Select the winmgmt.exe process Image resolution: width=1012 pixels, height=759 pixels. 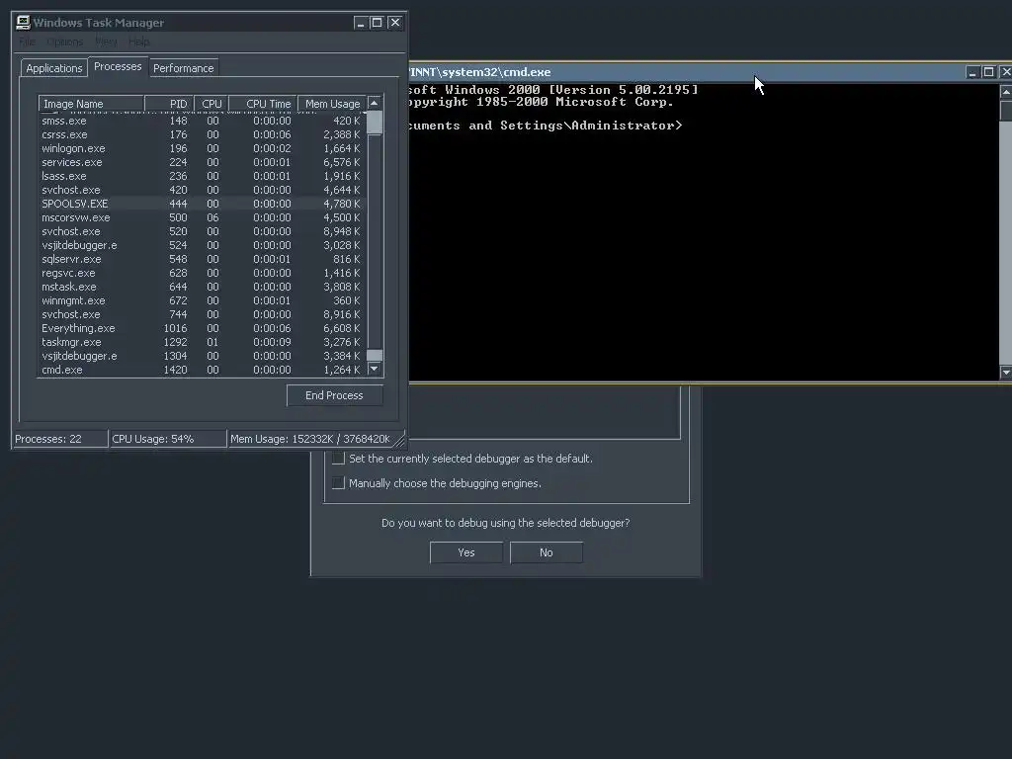point(202,300)
